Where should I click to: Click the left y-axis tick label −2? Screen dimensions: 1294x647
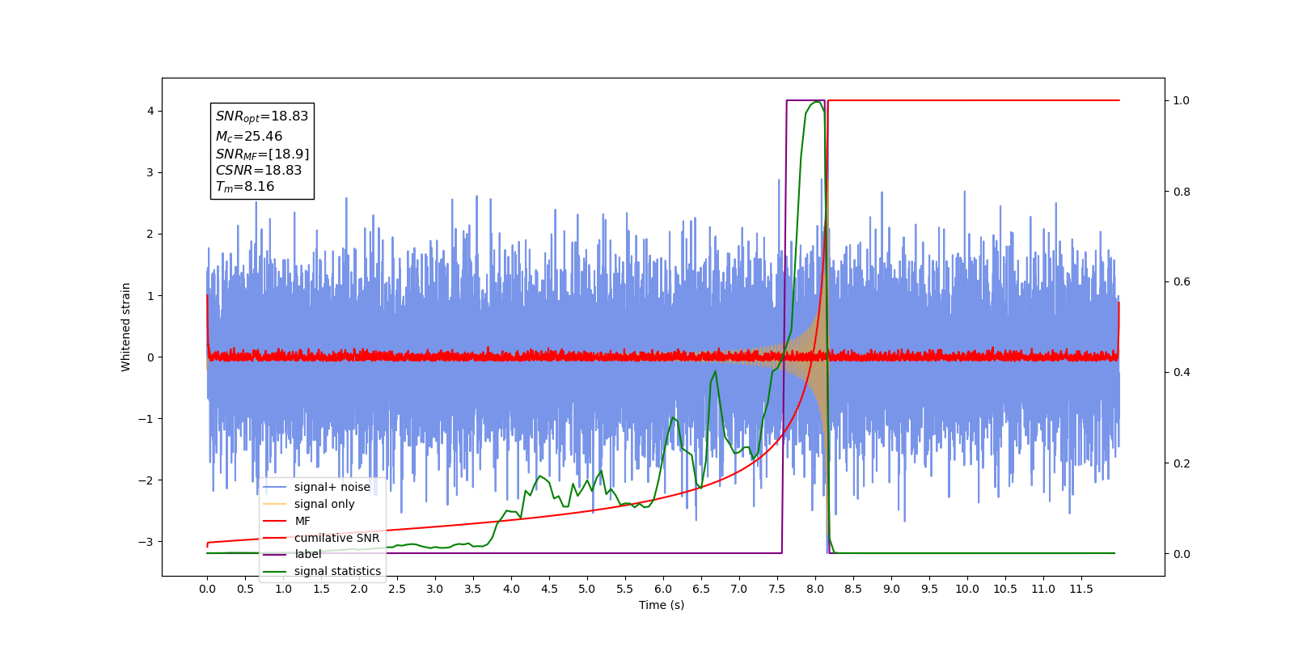(x=146, y=480)
